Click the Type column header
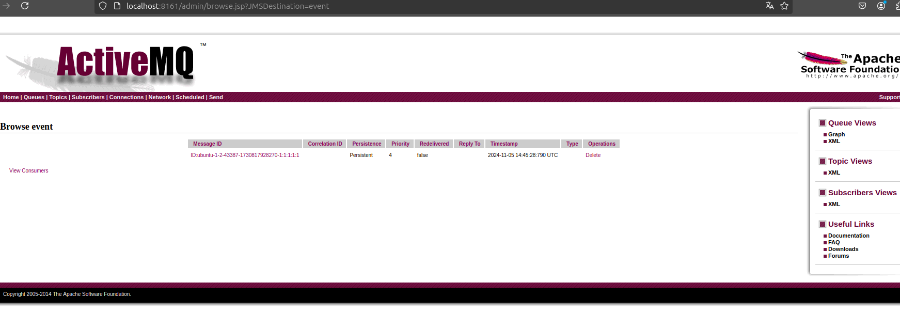 [572, 144]
